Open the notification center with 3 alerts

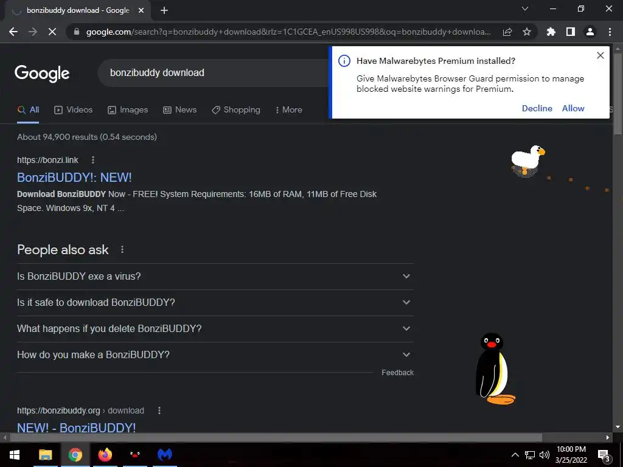pyautogui.click(x=604, y=455)
